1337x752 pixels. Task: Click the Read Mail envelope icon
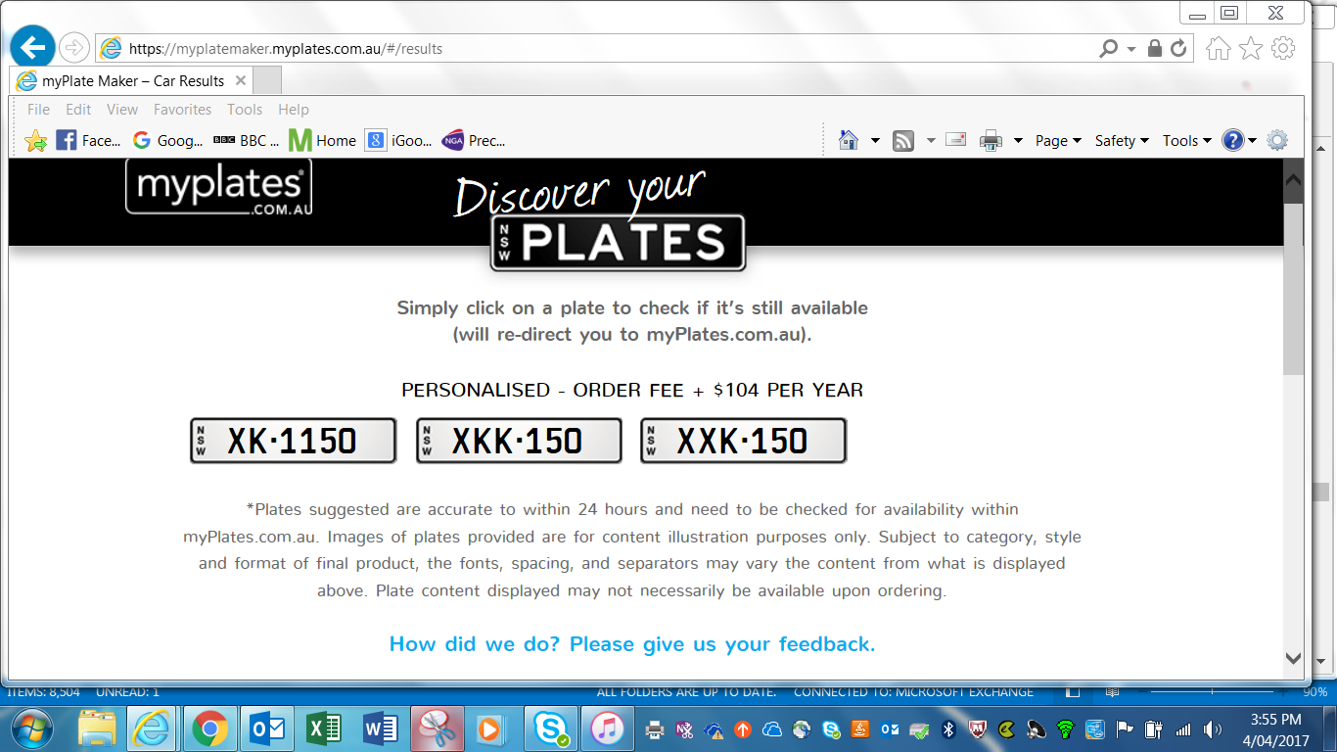(955, 140)
